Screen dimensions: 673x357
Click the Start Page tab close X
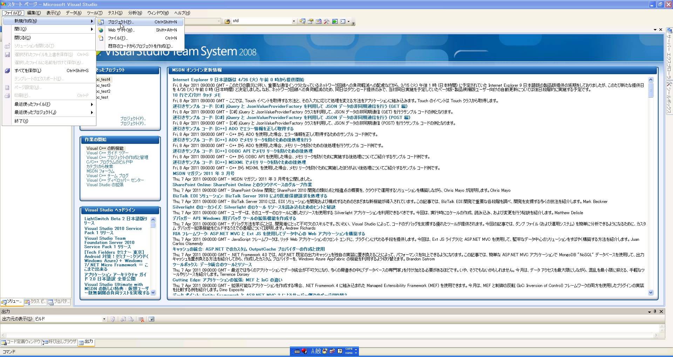point(661,30)
